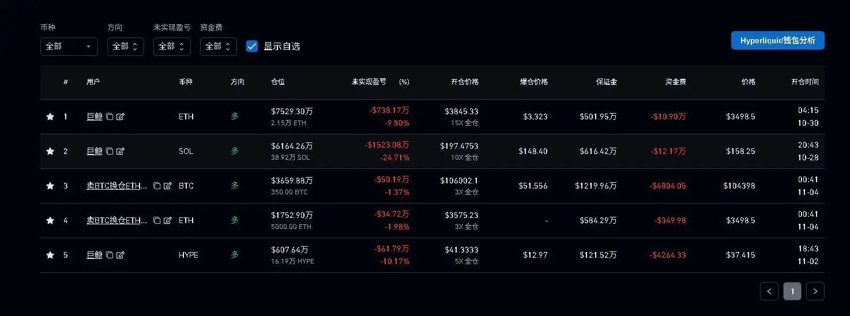Click the Hyperliquid钱包分析 button
The height and width of the screenshot is (316, 850).
click(x=778, y=40)
